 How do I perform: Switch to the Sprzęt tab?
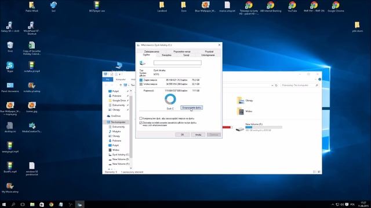click(186, 55)
